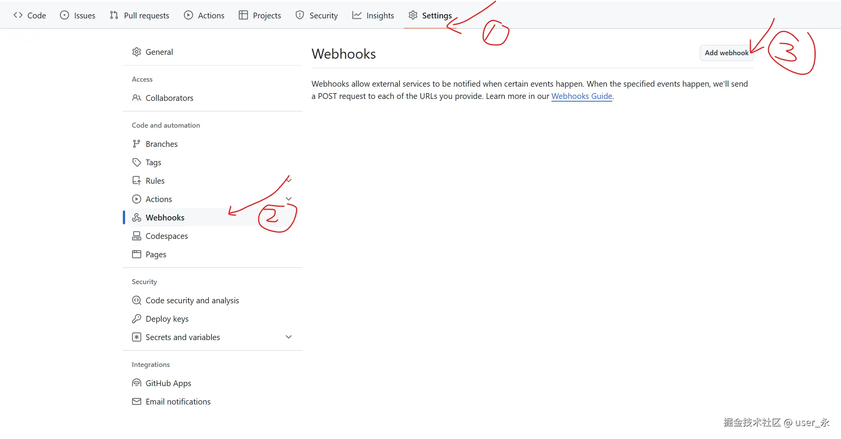
Task: Click the Codespaces icon in sidebar
Action: tap(136, 236)
